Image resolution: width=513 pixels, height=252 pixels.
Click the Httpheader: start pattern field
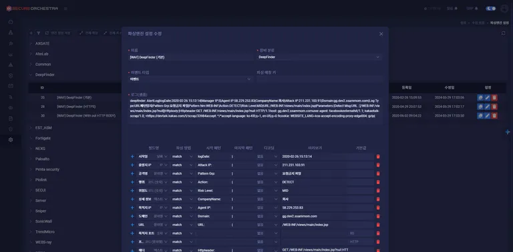[212, 250]
